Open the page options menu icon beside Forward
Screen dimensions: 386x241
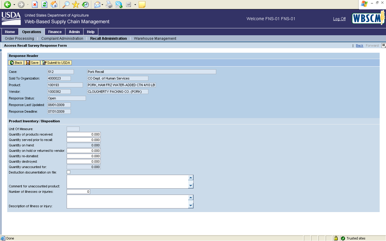(x=384, y=45)
